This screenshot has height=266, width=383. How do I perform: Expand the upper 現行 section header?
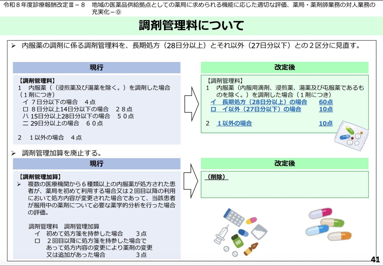click(96, 68)
